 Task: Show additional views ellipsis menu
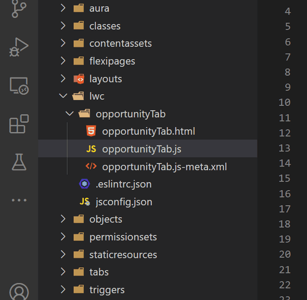[x=19, y=200]
